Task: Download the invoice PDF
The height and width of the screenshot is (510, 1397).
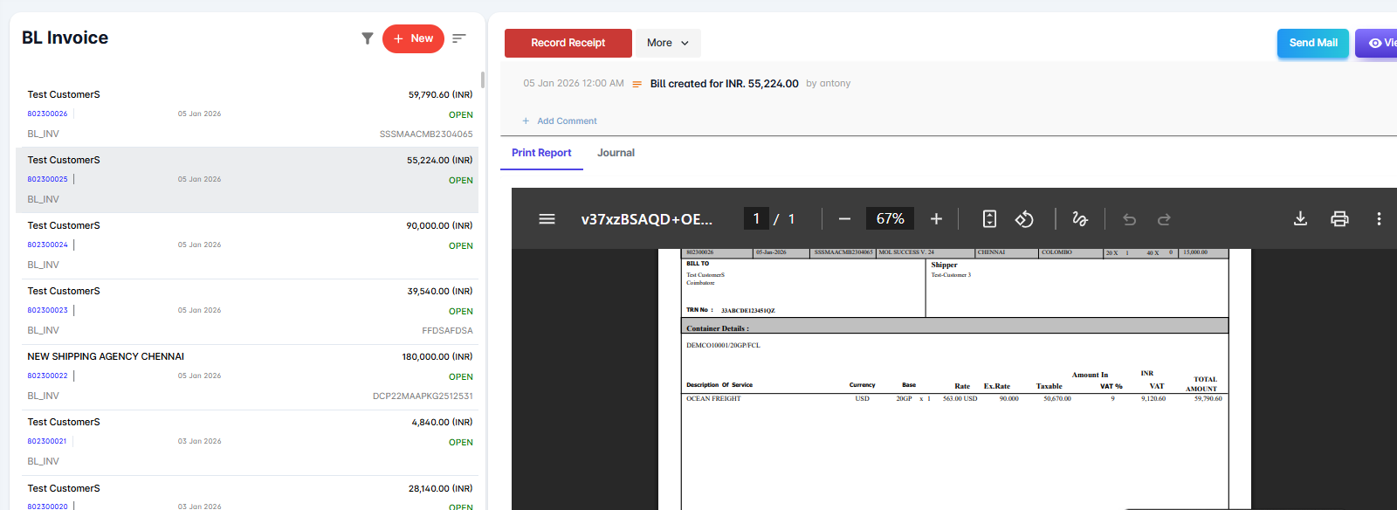Action: 1300,219
